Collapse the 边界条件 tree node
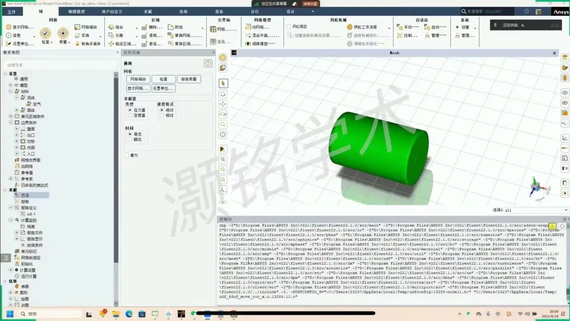 11,123
